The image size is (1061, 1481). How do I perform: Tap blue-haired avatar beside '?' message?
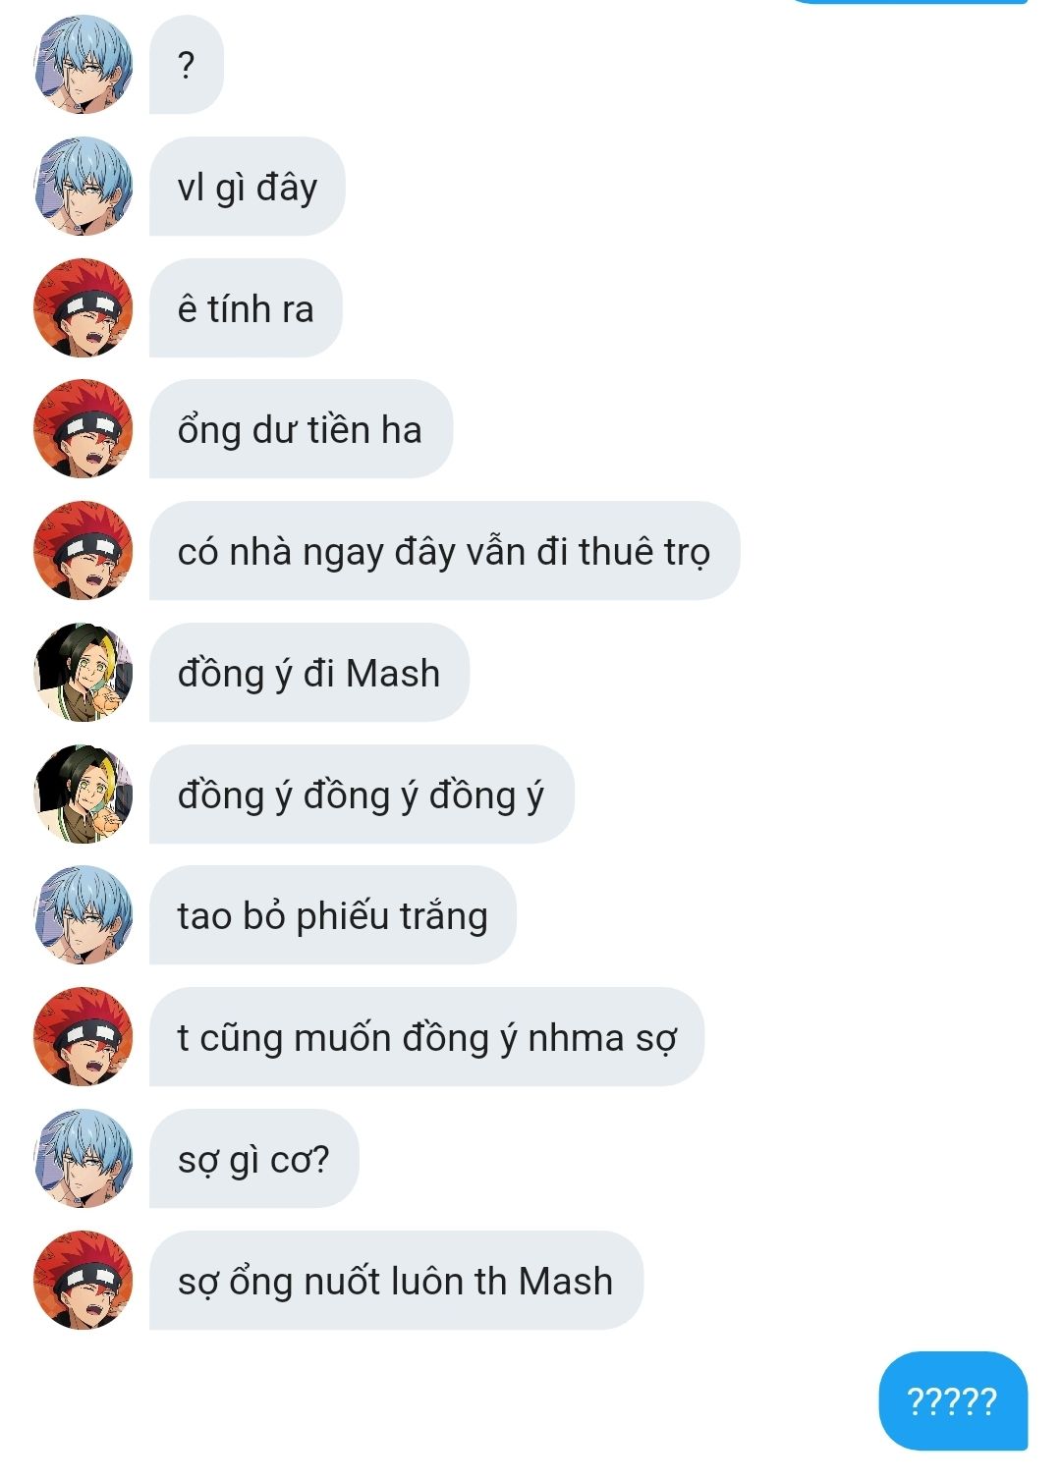tap(84, 65)
